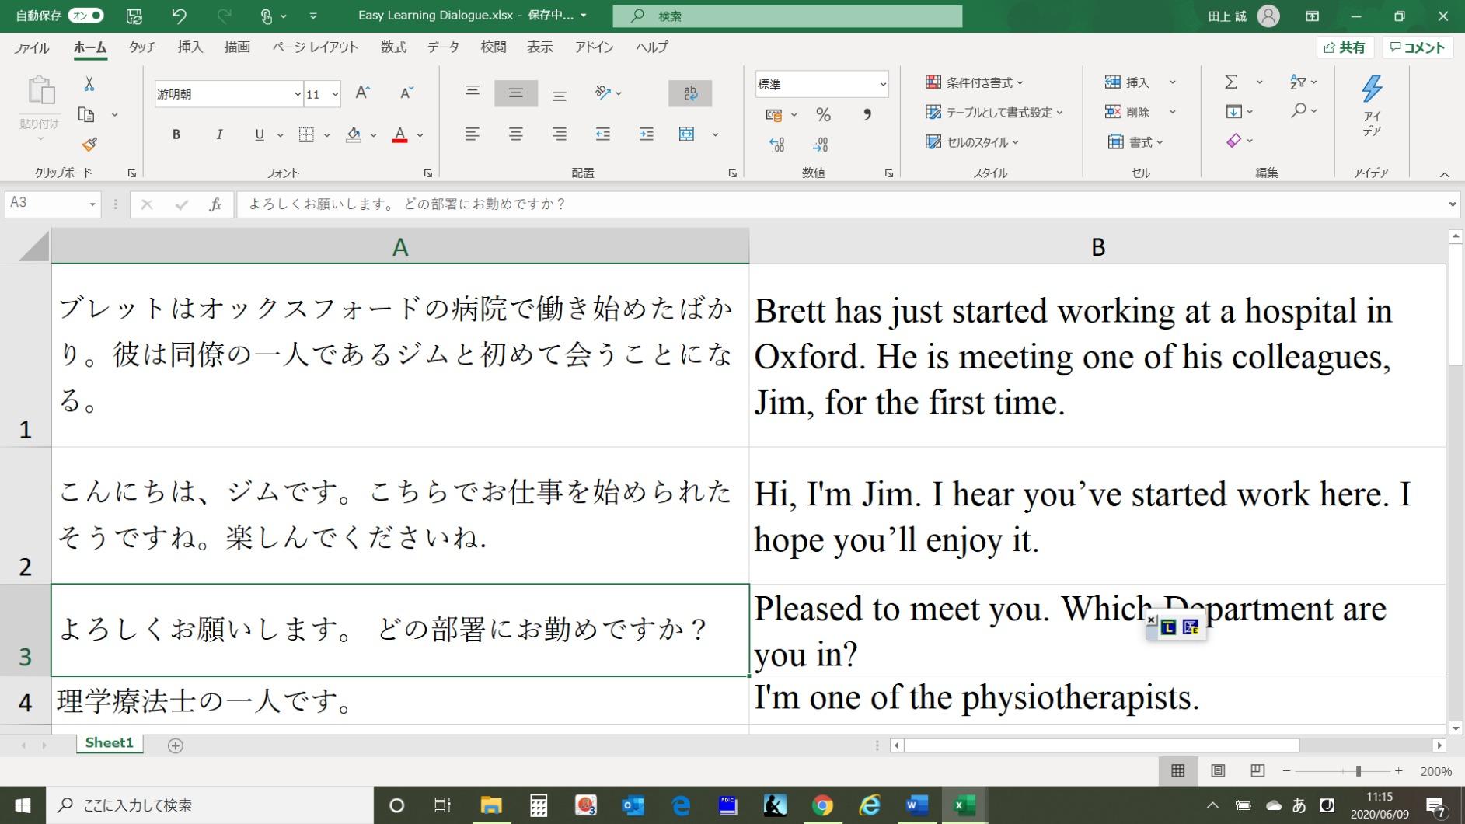The height and width of the screenshot is (824, 1465).
Task: Click the Merge and Center icon
Action: (687, 134)
